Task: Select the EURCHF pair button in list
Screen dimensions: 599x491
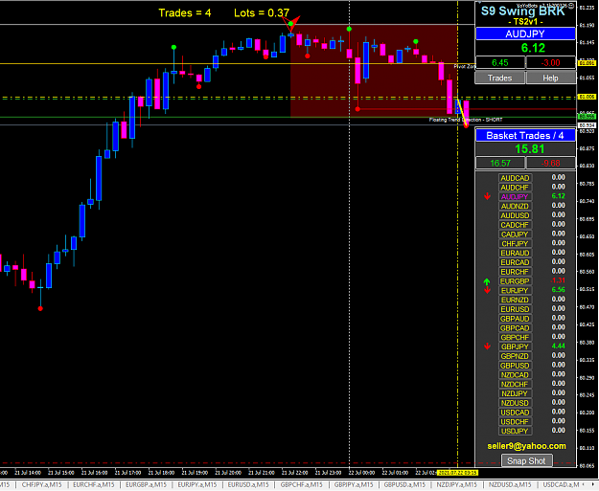Action: click(515, 272)
